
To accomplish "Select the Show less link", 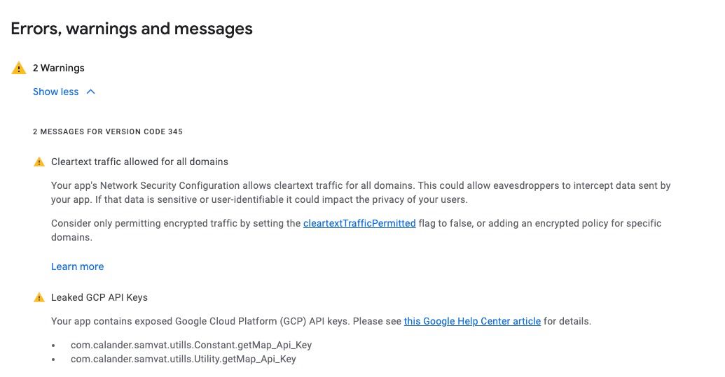I will coord(56,92).
